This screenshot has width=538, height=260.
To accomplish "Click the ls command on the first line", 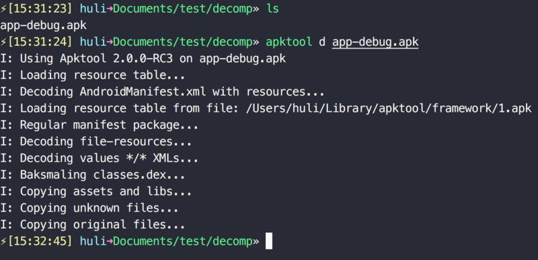I will 272,9.
